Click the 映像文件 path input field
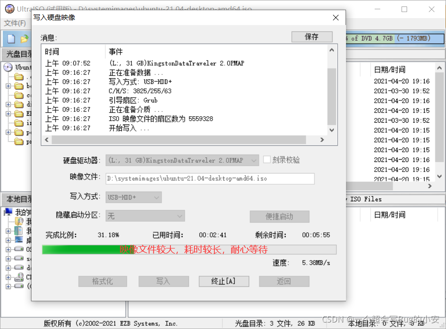This screenshot has width=446, height=329. pyautogui.click(x=210, y=179)
